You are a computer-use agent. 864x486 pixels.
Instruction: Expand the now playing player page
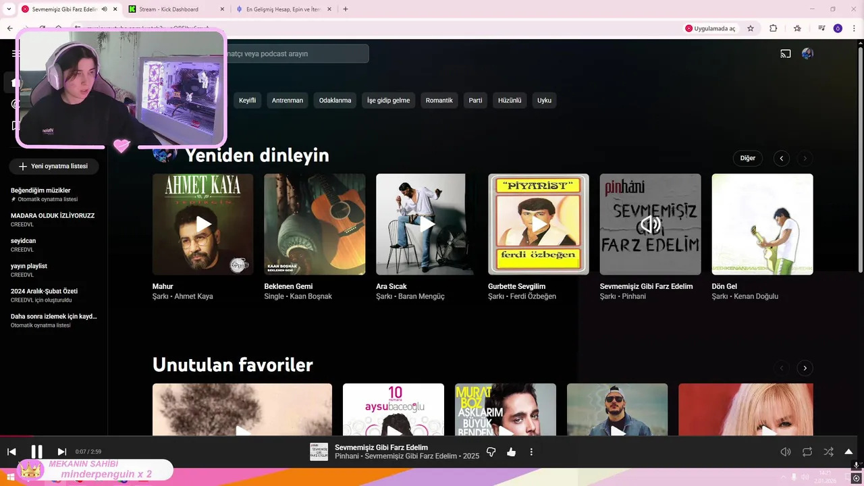pyautogui.click(x=848, y=452)
